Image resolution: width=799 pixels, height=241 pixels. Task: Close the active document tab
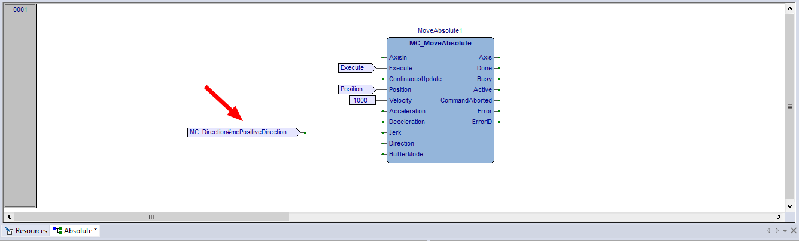click(793, 231)
